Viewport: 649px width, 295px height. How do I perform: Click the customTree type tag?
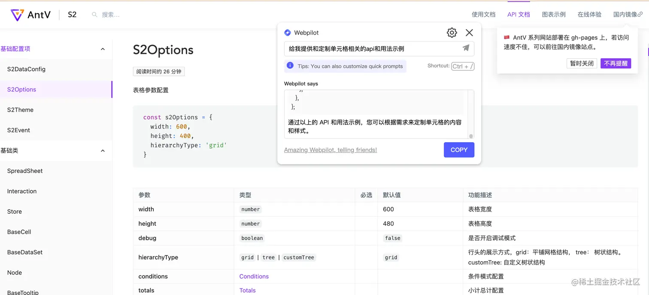pos(299,257)
